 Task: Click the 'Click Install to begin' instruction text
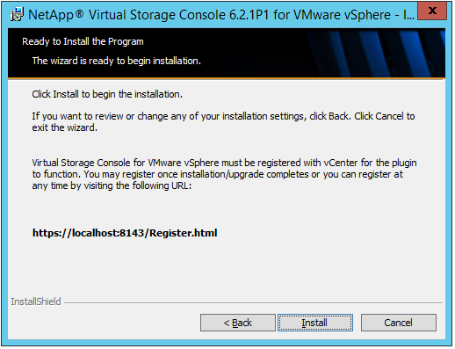(x=107, y=94)
